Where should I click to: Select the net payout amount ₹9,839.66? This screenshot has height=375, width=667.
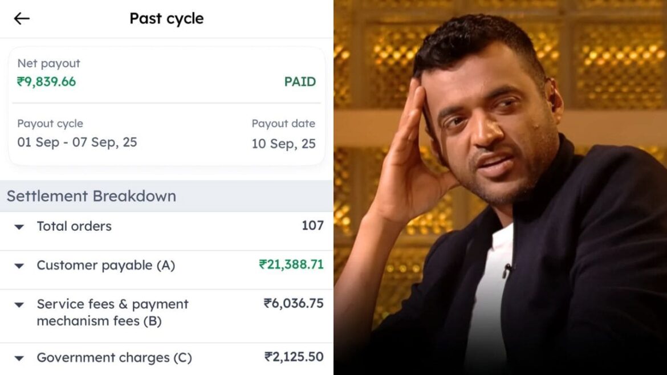pos(46,81)
